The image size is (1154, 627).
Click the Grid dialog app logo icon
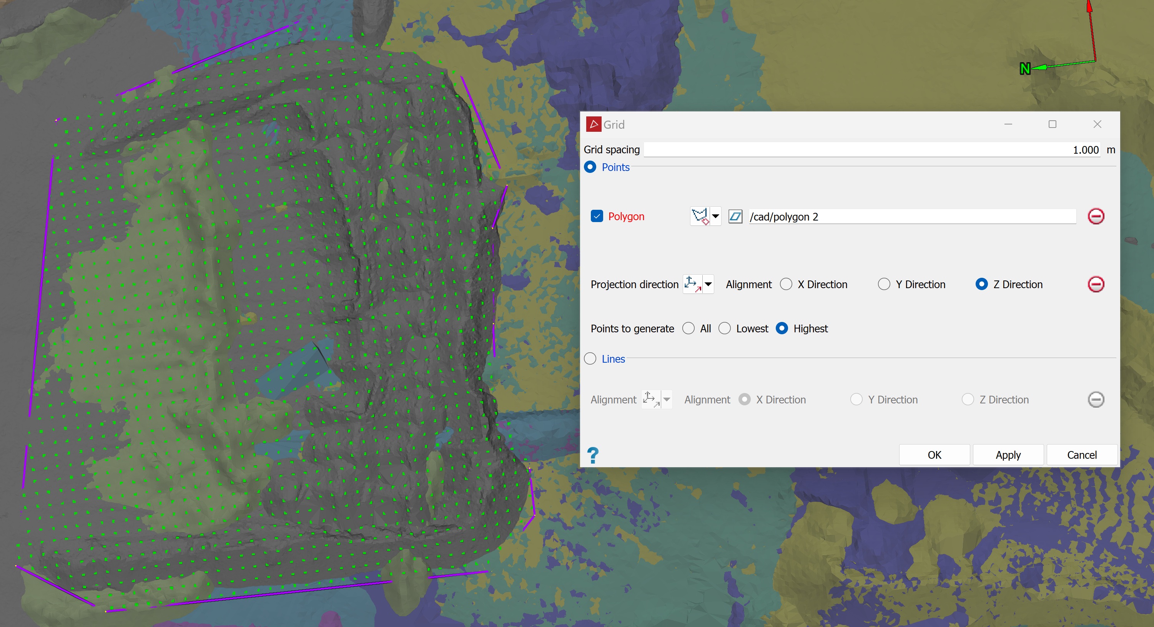594,124
